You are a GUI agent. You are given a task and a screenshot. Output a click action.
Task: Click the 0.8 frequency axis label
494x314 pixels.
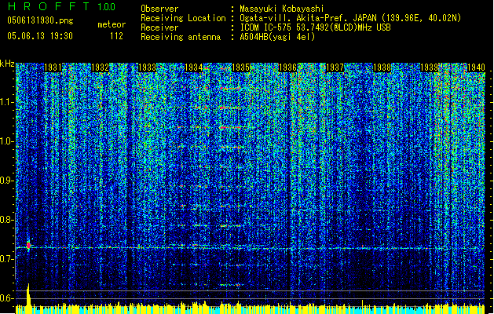pyautogui.click(x=7, y=220)
